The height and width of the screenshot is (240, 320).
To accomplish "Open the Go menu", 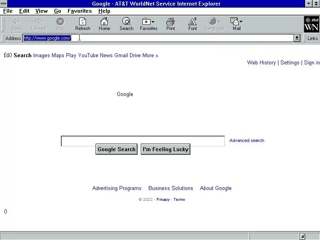I will coord(58,11).
